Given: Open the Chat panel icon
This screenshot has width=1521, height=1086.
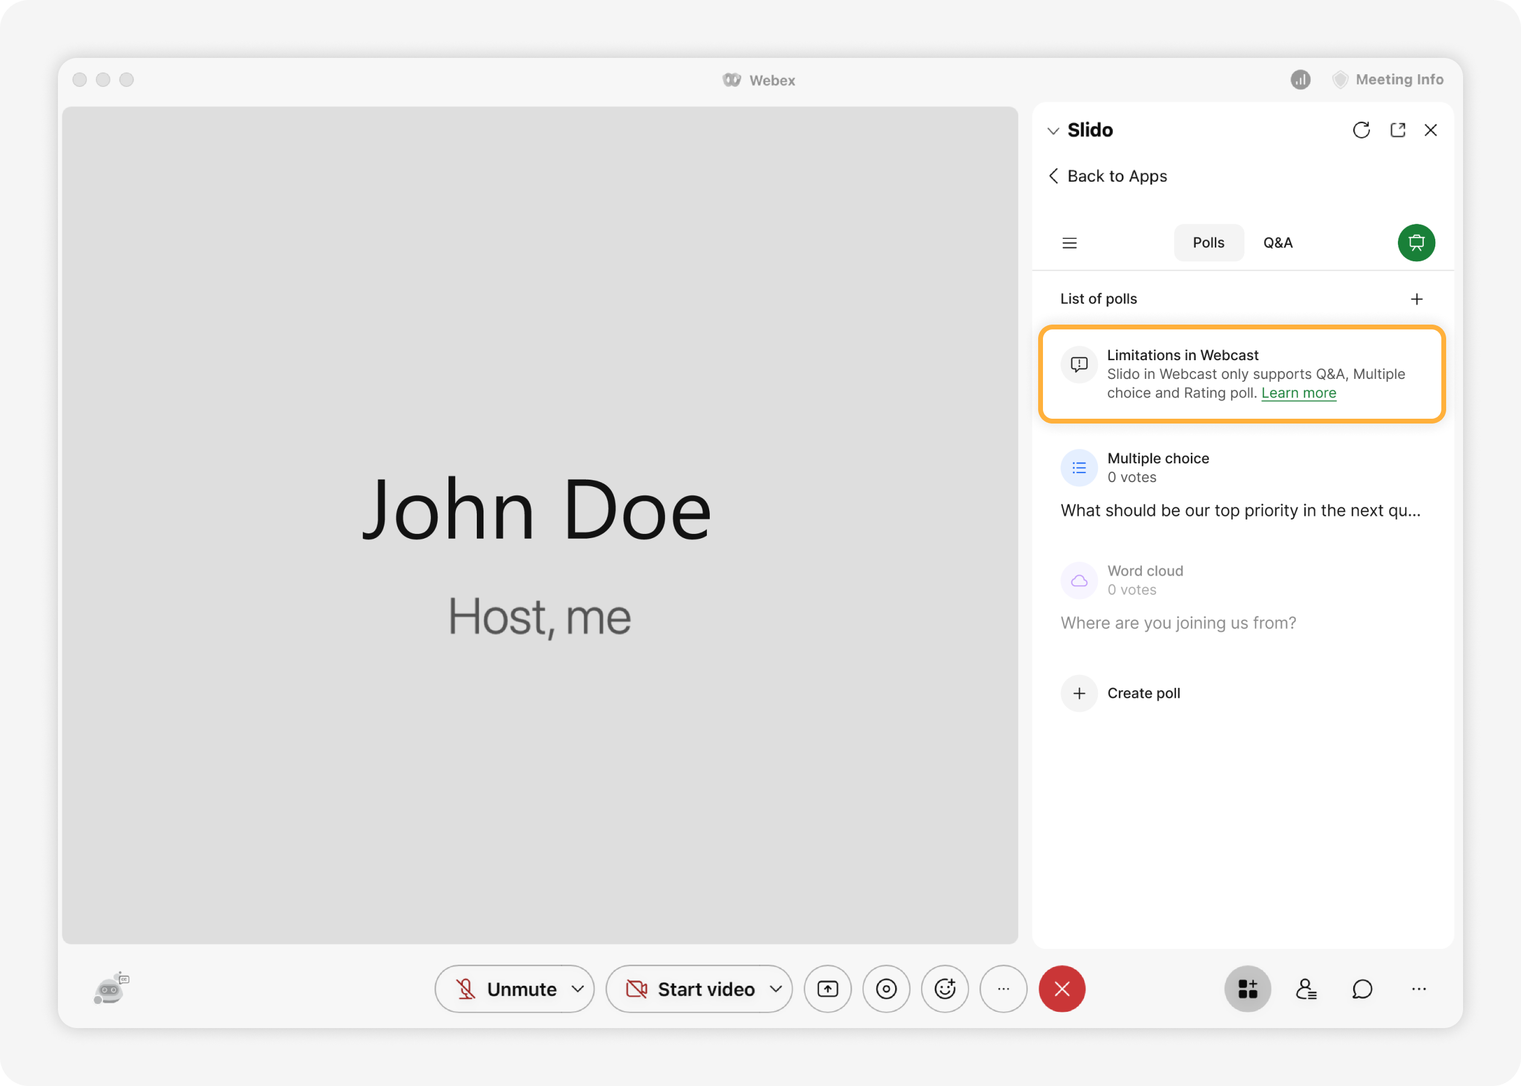Looking at the screenshot, I should [1362, 989].
